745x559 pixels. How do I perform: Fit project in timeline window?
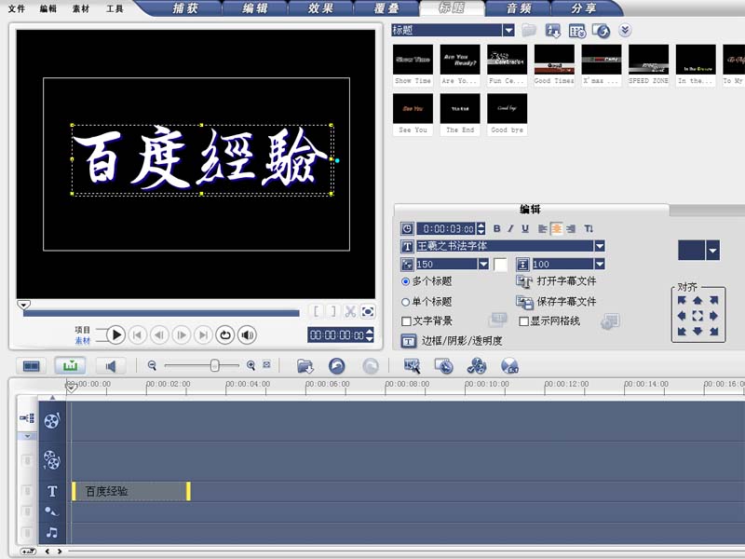click(x=267, y=365)
